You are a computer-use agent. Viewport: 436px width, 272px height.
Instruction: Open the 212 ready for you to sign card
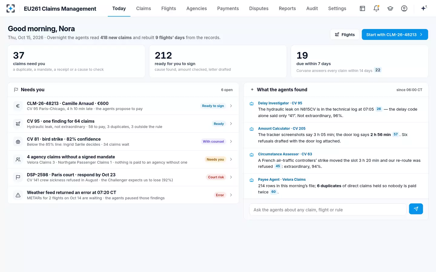[218, 61]
